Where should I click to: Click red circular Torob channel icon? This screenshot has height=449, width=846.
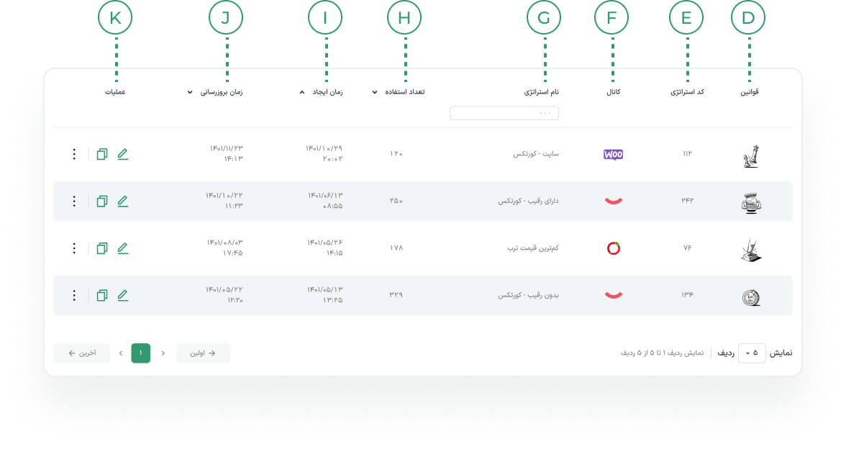pos(613,248)
